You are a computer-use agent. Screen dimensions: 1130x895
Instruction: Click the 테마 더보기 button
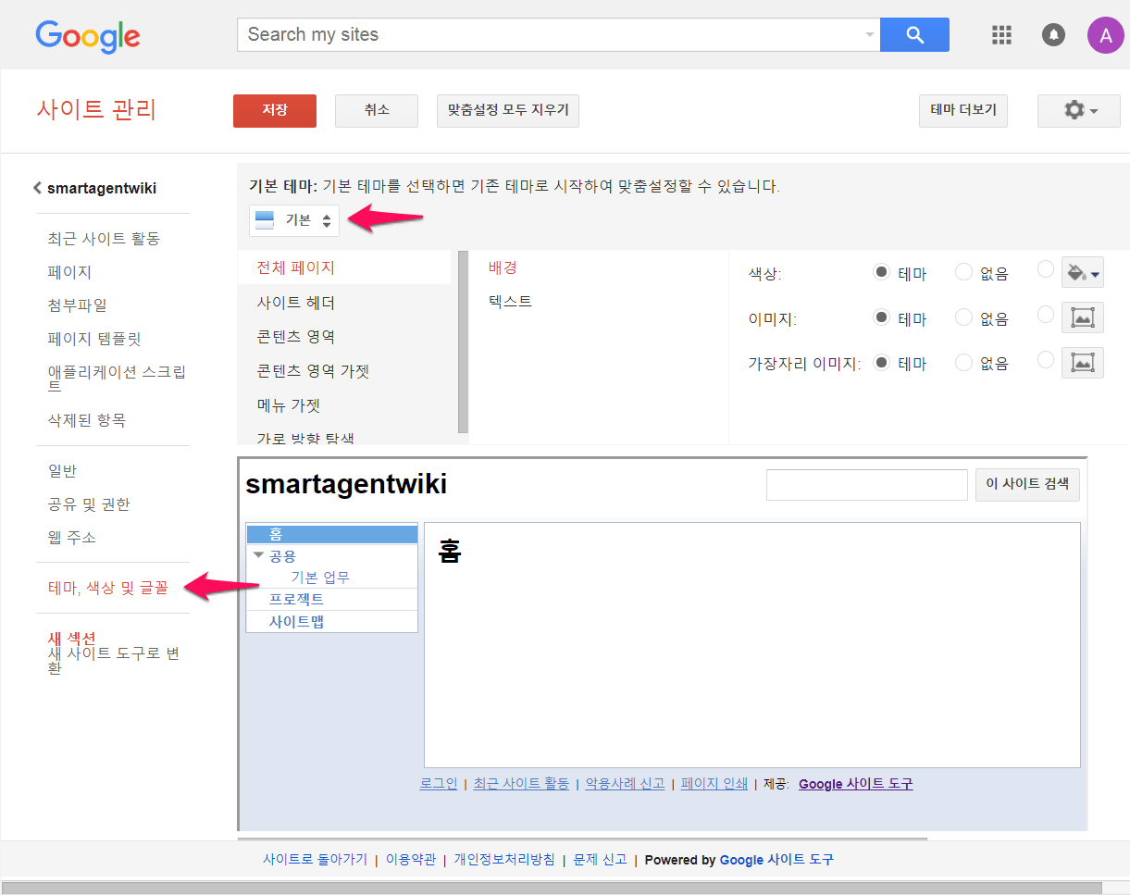click(962, 110)
